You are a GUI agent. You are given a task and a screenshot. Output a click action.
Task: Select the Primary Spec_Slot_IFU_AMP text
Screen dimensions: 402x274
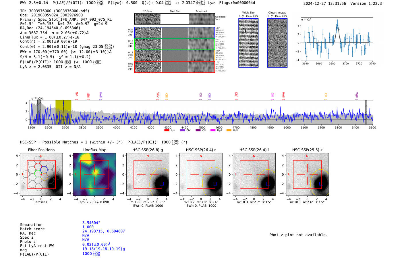click(x=66, y=19)
